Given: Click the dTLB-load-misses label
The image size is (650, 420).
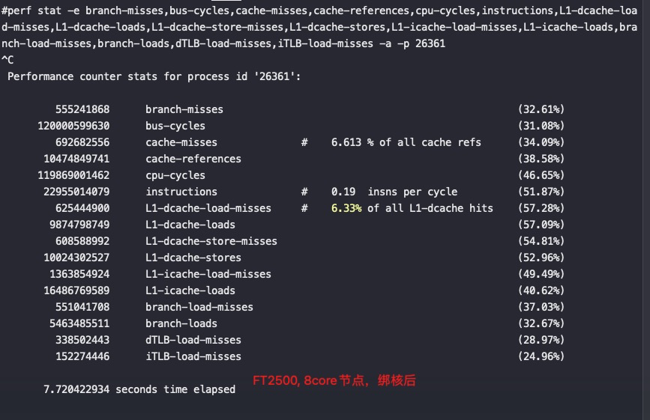Looking at the screenshot, I should point(193,340).
